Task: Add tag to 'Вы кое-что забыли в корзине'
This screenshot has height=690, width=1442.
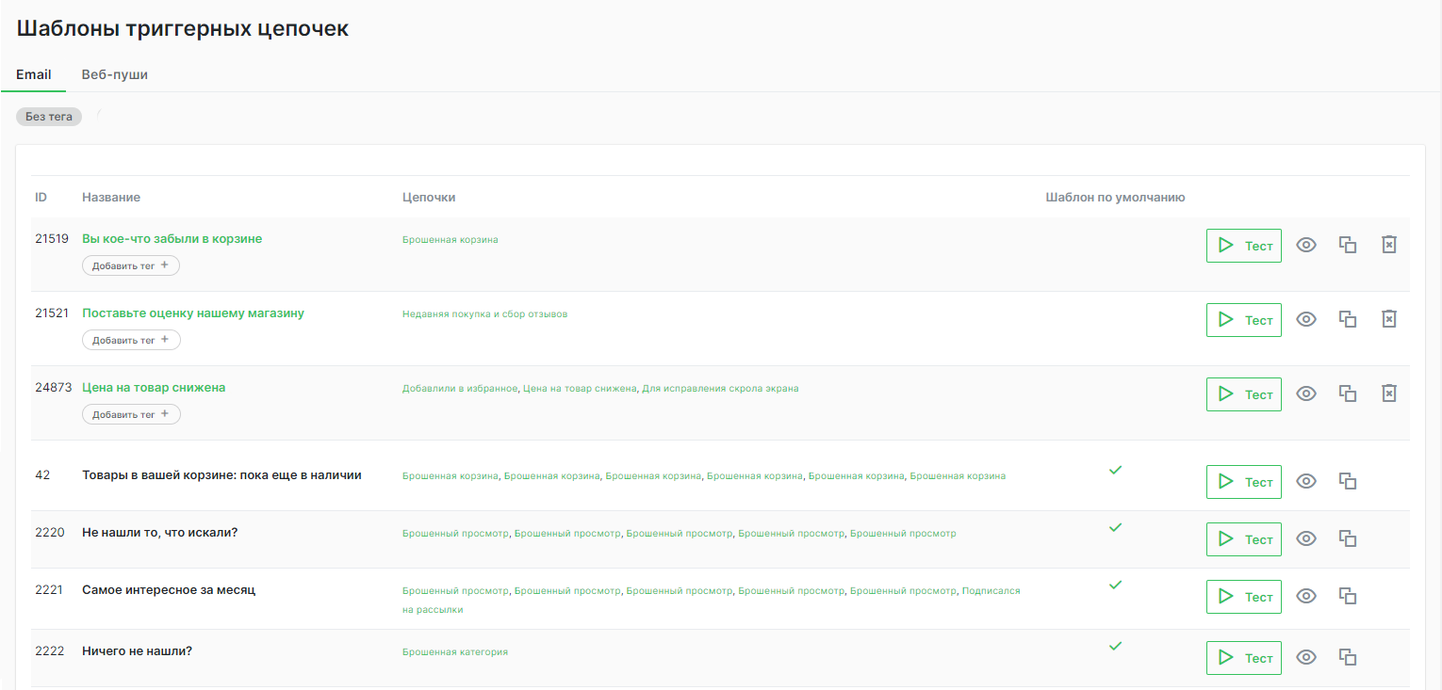Action: (x=130, y=265)
